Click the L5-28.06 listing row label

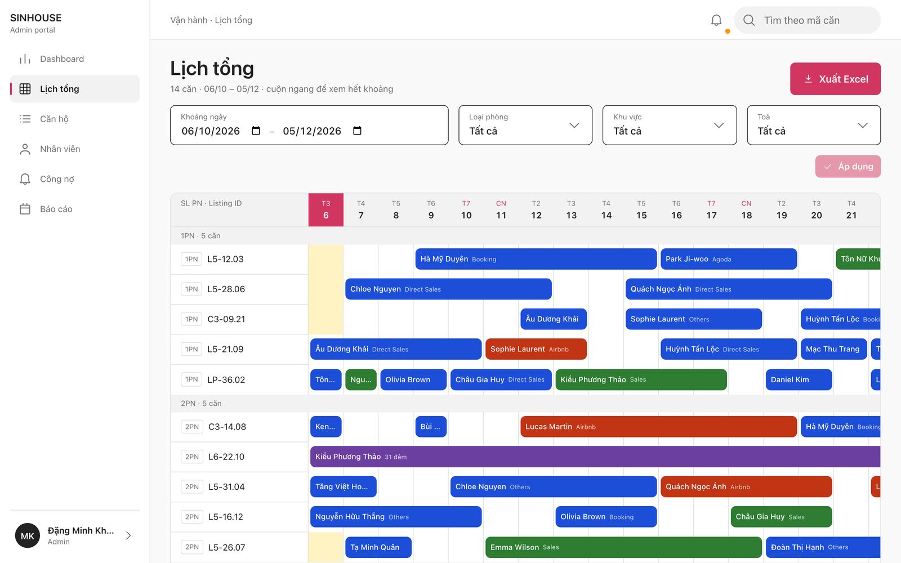point(226,289)
